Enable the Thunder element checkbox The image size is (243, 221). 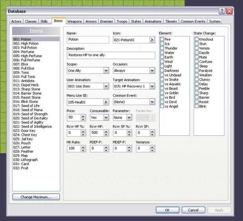pos(162,48)
